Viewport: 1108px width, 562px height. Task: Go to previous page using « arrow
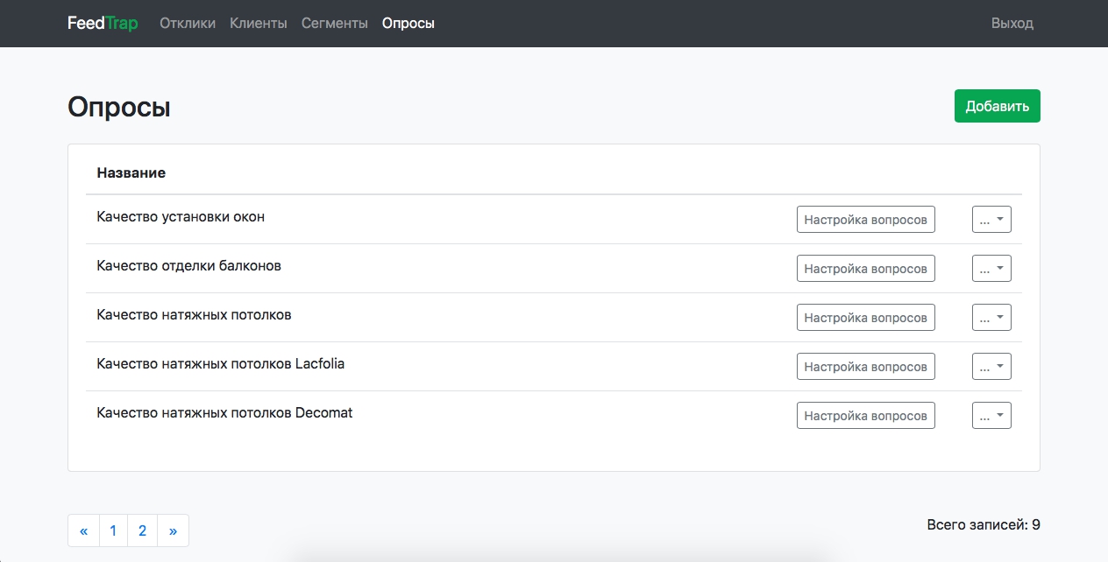pos(84,530)
